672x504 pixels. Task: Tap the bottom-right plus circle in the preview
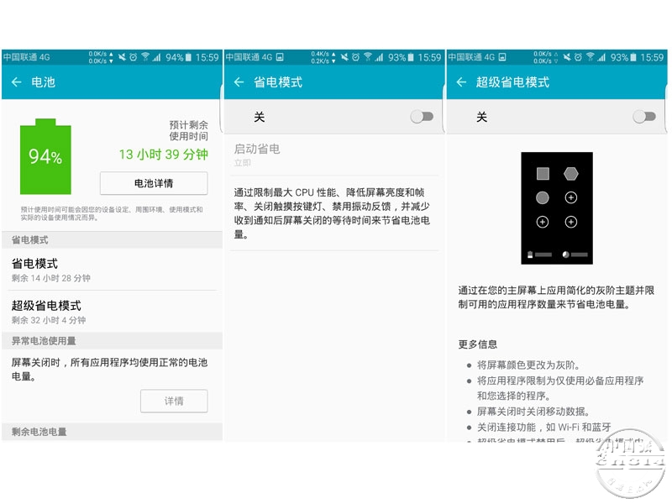pyautogui.click(x=571, y=222)
